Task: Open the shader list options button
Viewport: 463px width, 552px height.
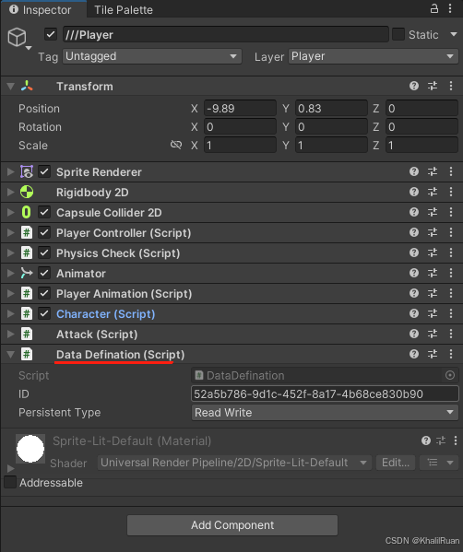Action: pos(439,463)
